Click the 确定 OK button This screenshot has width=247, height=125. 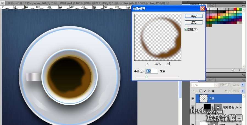pyautogui.click(x=194, y=16)
